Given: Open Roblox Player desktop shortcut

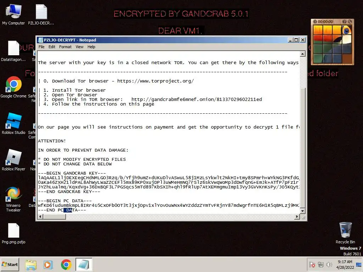Looking at the screenshot, I should coord(13,160).
